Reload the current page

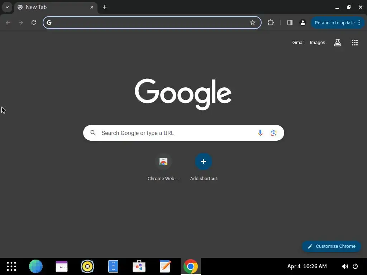[34, 23]
